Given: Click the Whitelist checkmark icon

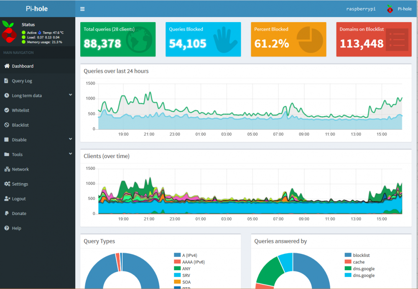Looking at the screenshot, I should (x=7, y=110).
